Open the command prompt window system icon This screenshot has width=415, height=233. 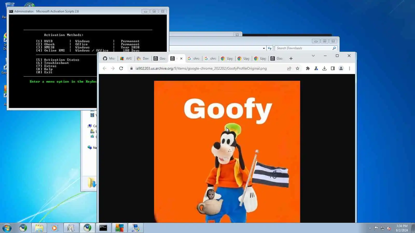tap(11, 11)
